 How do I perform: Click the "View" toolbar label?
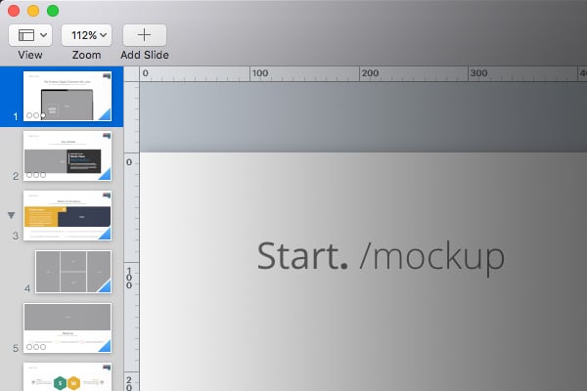pos(30,55)
